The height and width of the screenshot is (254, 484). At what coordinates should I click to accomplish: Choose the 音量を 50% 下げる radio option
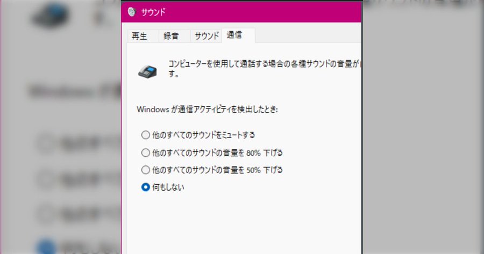(145, 170)
